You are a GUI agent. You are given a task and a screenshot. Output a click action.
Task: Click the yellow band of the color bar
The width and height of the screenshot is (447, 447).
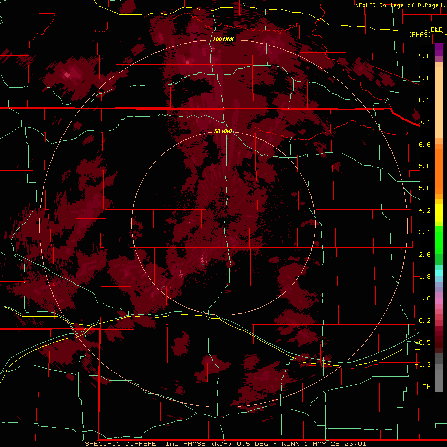439,213
